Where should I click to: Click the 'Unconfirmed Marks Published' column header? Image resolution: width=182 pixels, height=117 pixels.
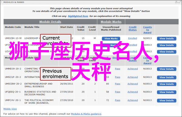pos(111,28)
